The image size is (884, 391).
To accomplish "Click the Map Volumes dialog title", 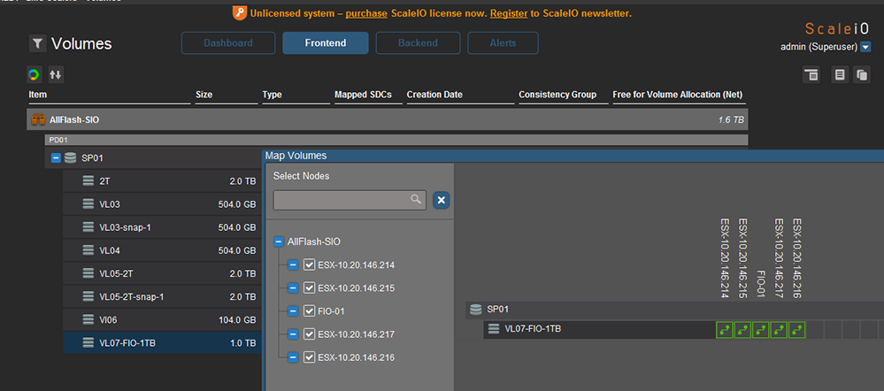I will (296, 156).
